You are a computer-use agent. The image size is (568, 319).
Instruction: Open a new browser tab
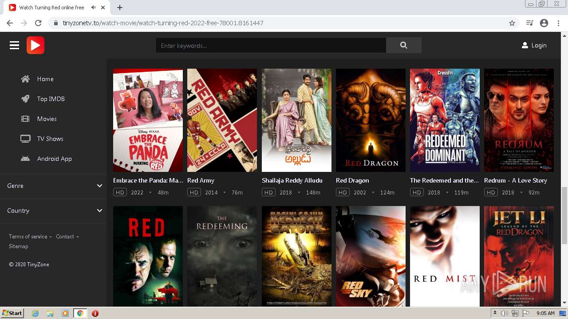coord(120,8)
